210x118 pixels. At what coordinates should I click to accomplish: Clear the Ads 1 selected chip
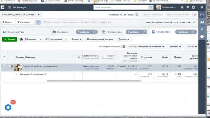[x=194, y=32]
